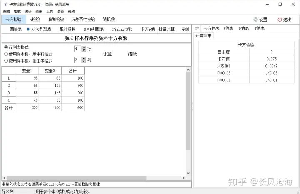The height and width of the screenshot is (194, 300).
Task: Click the settings gear icon
Action: (x=255, y=20)
